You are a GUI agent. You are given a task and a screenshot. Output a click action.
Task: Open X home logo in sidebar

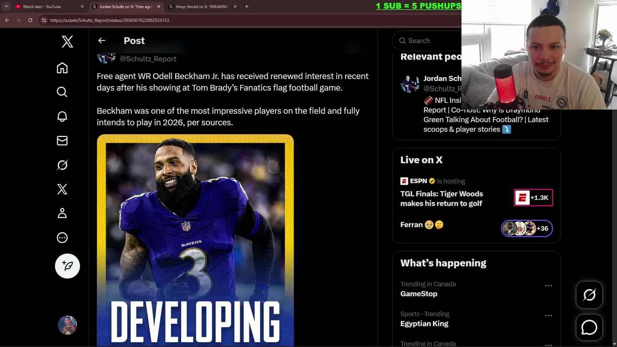67,41
